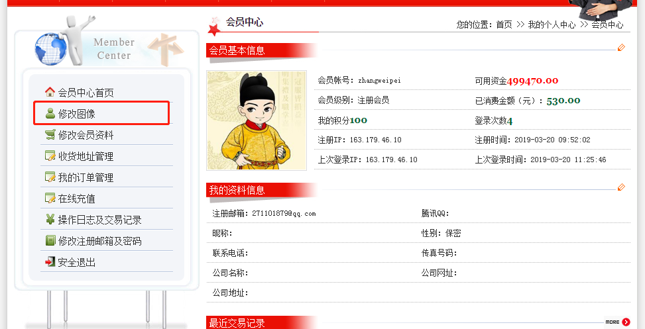Open 我的订单管理 in the sidebar
The width and height of the screenshot is (645, 329).
point(86,177)
